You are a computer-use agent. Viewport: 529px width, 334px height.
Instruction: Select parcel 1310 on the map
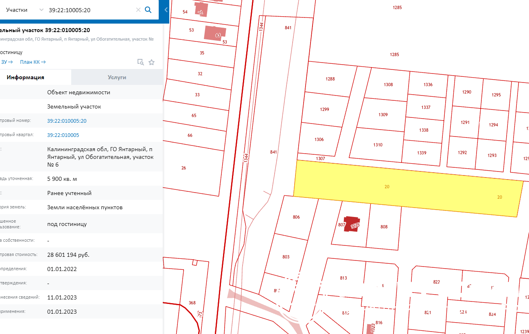pos(378,145)
